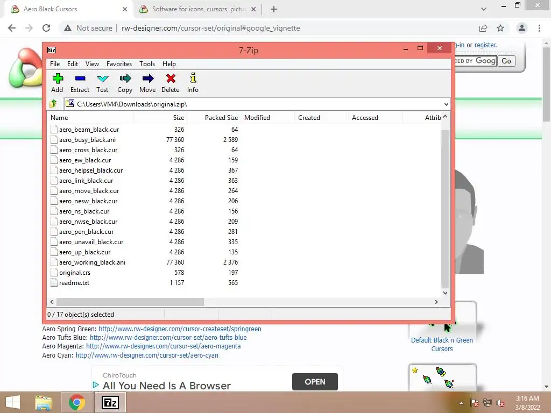Select aero_beam_black.cur file

(89, 129)
